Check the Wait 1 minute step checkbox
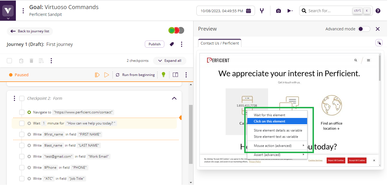This screenshot has width=391, height=186. coord(22,123)
